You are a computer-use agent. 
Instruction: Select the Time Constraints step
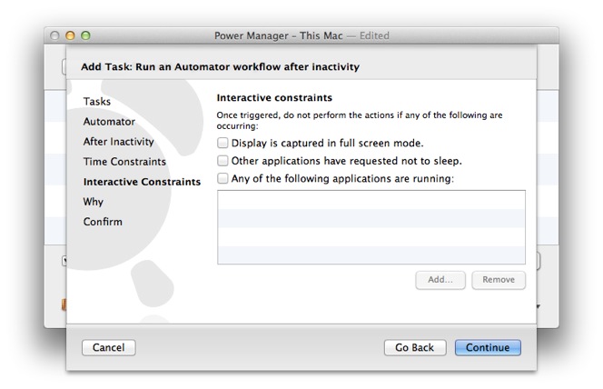[124, 162]
